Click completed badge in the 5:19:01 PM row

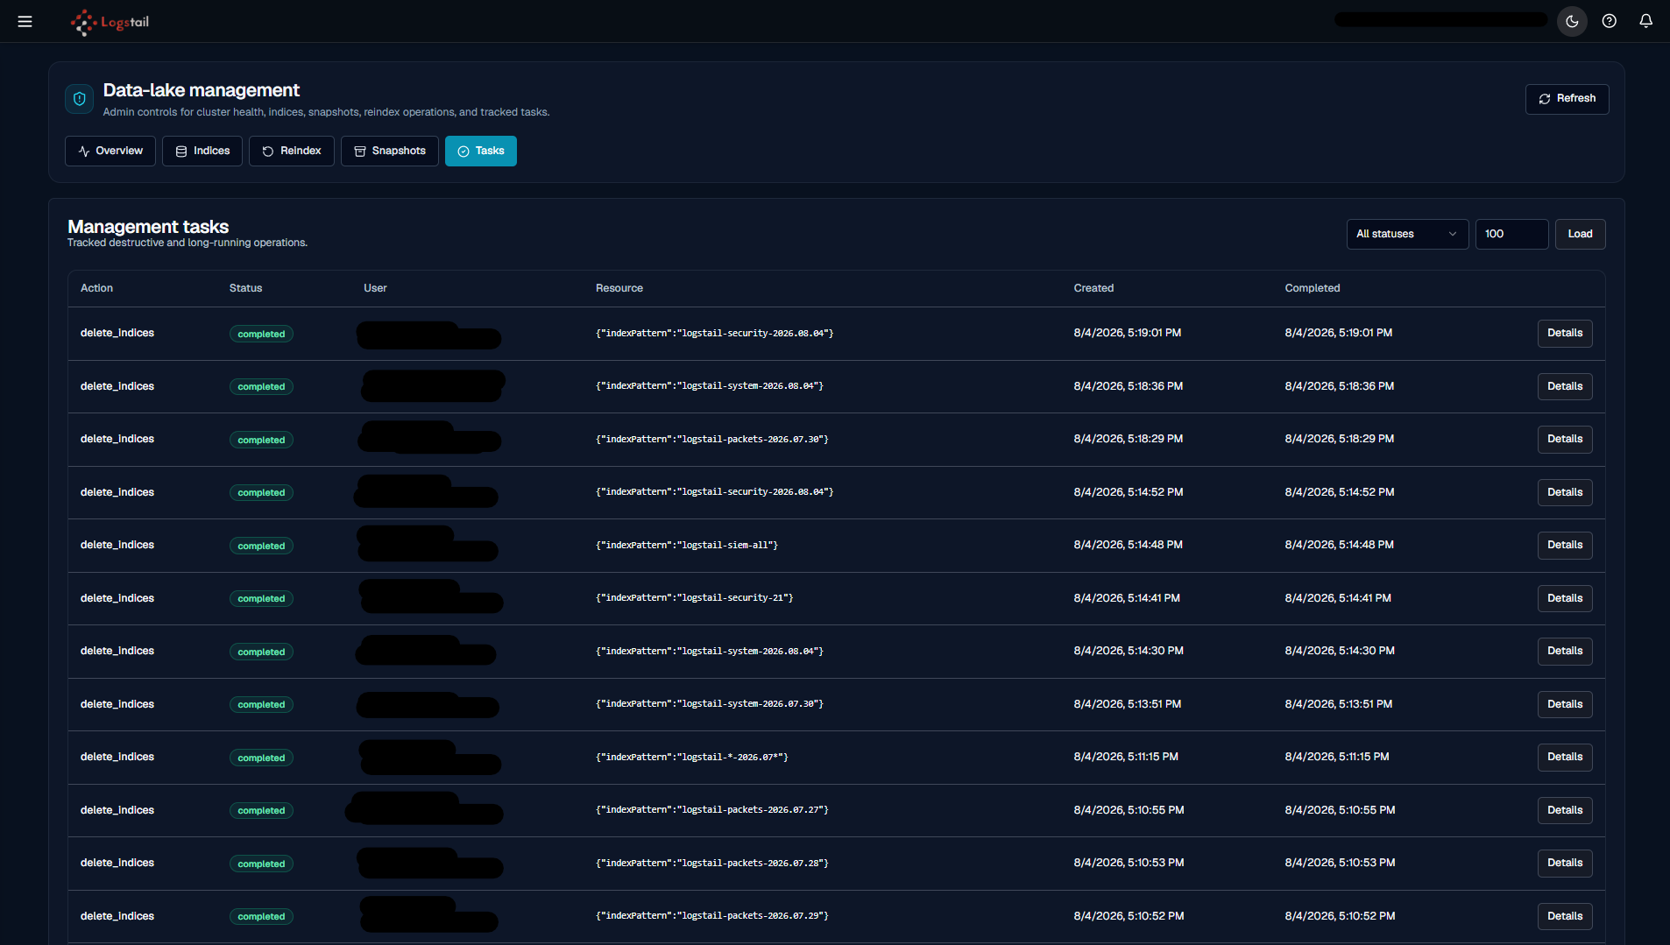261,334
